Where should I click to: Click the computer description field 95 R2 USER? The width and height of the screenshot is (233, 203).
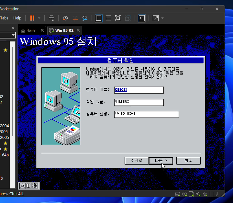click(147, 114)
